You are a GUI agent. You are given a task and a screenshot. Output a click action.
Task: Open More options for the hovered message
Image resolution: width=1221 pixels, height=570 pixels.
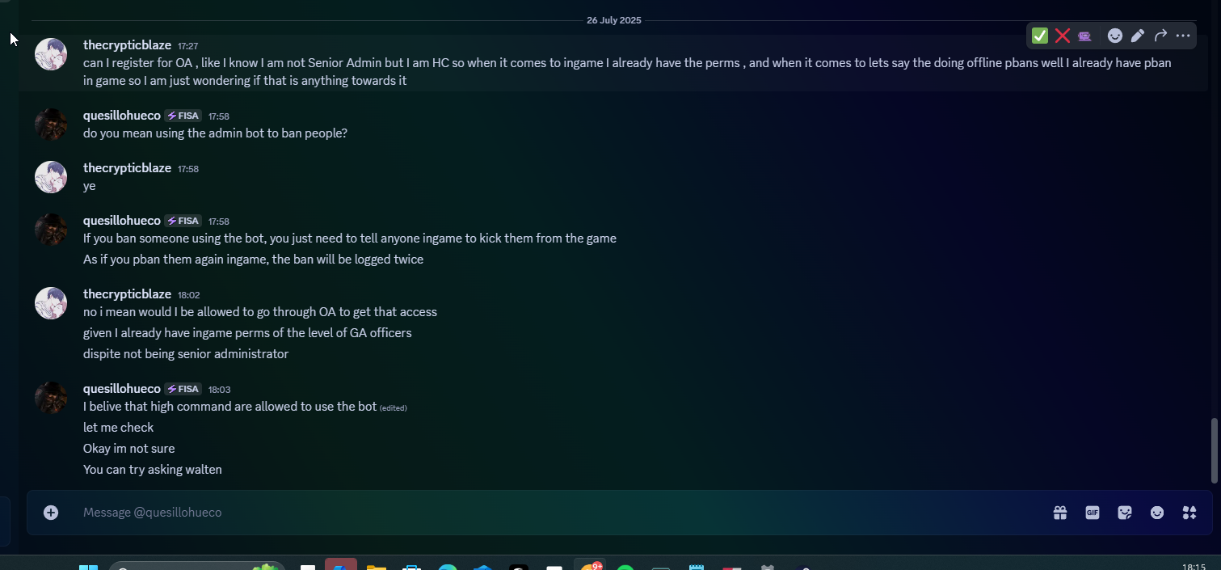(x=1183, y=36)
